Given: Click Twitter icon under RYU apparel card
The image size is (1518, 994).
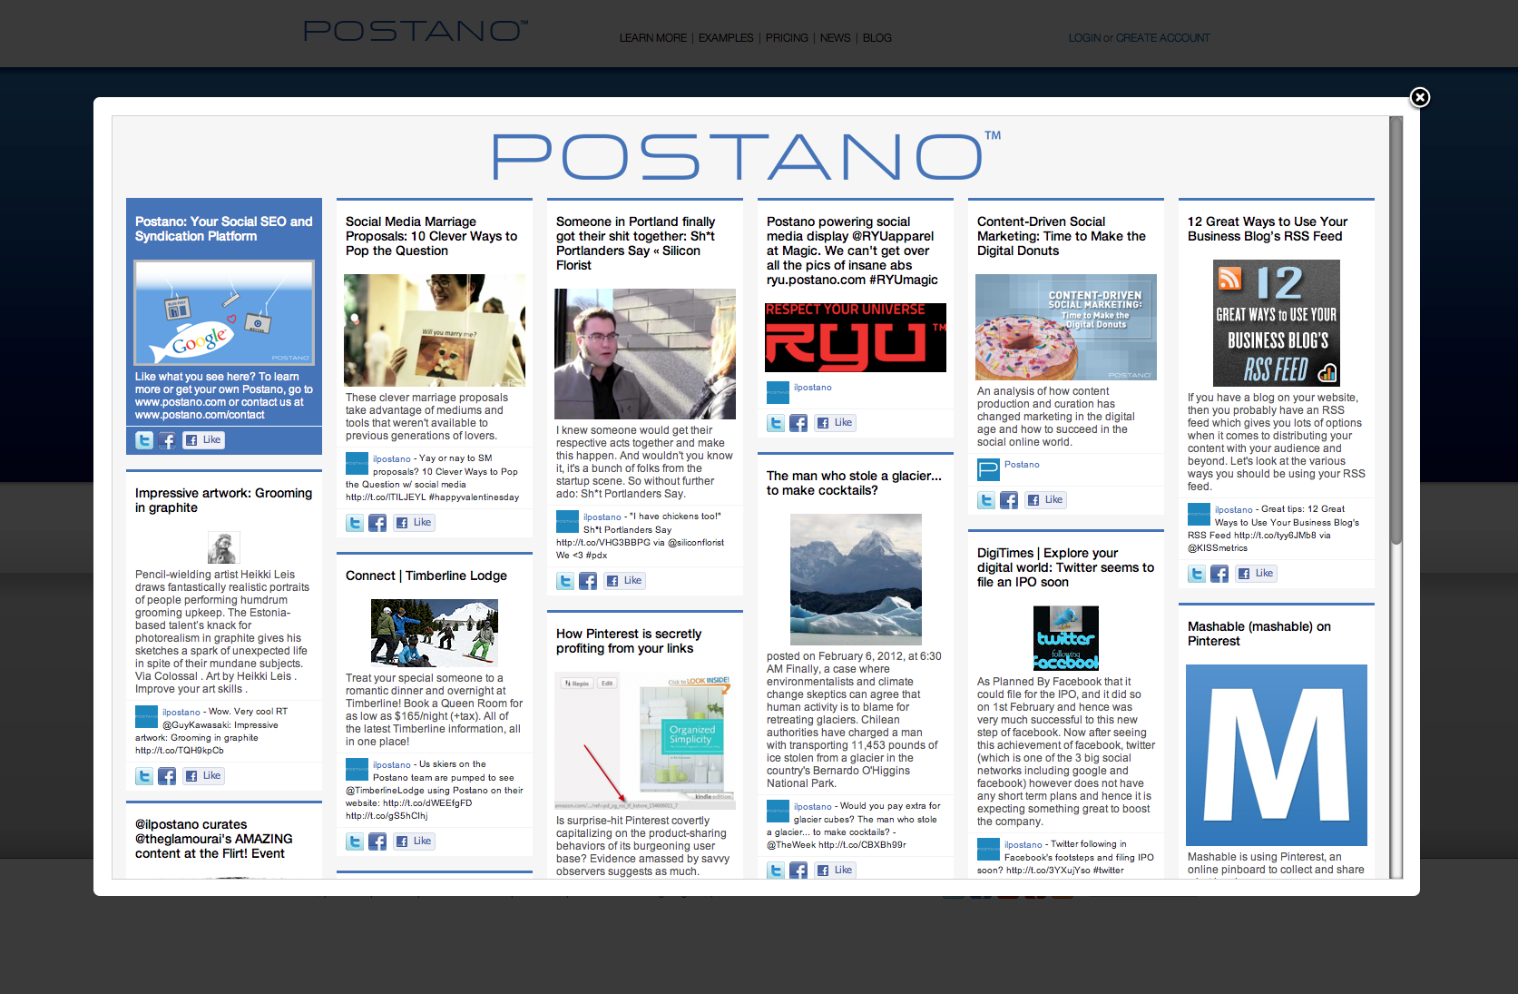Looking at the screenshot, I should (776, 423).
